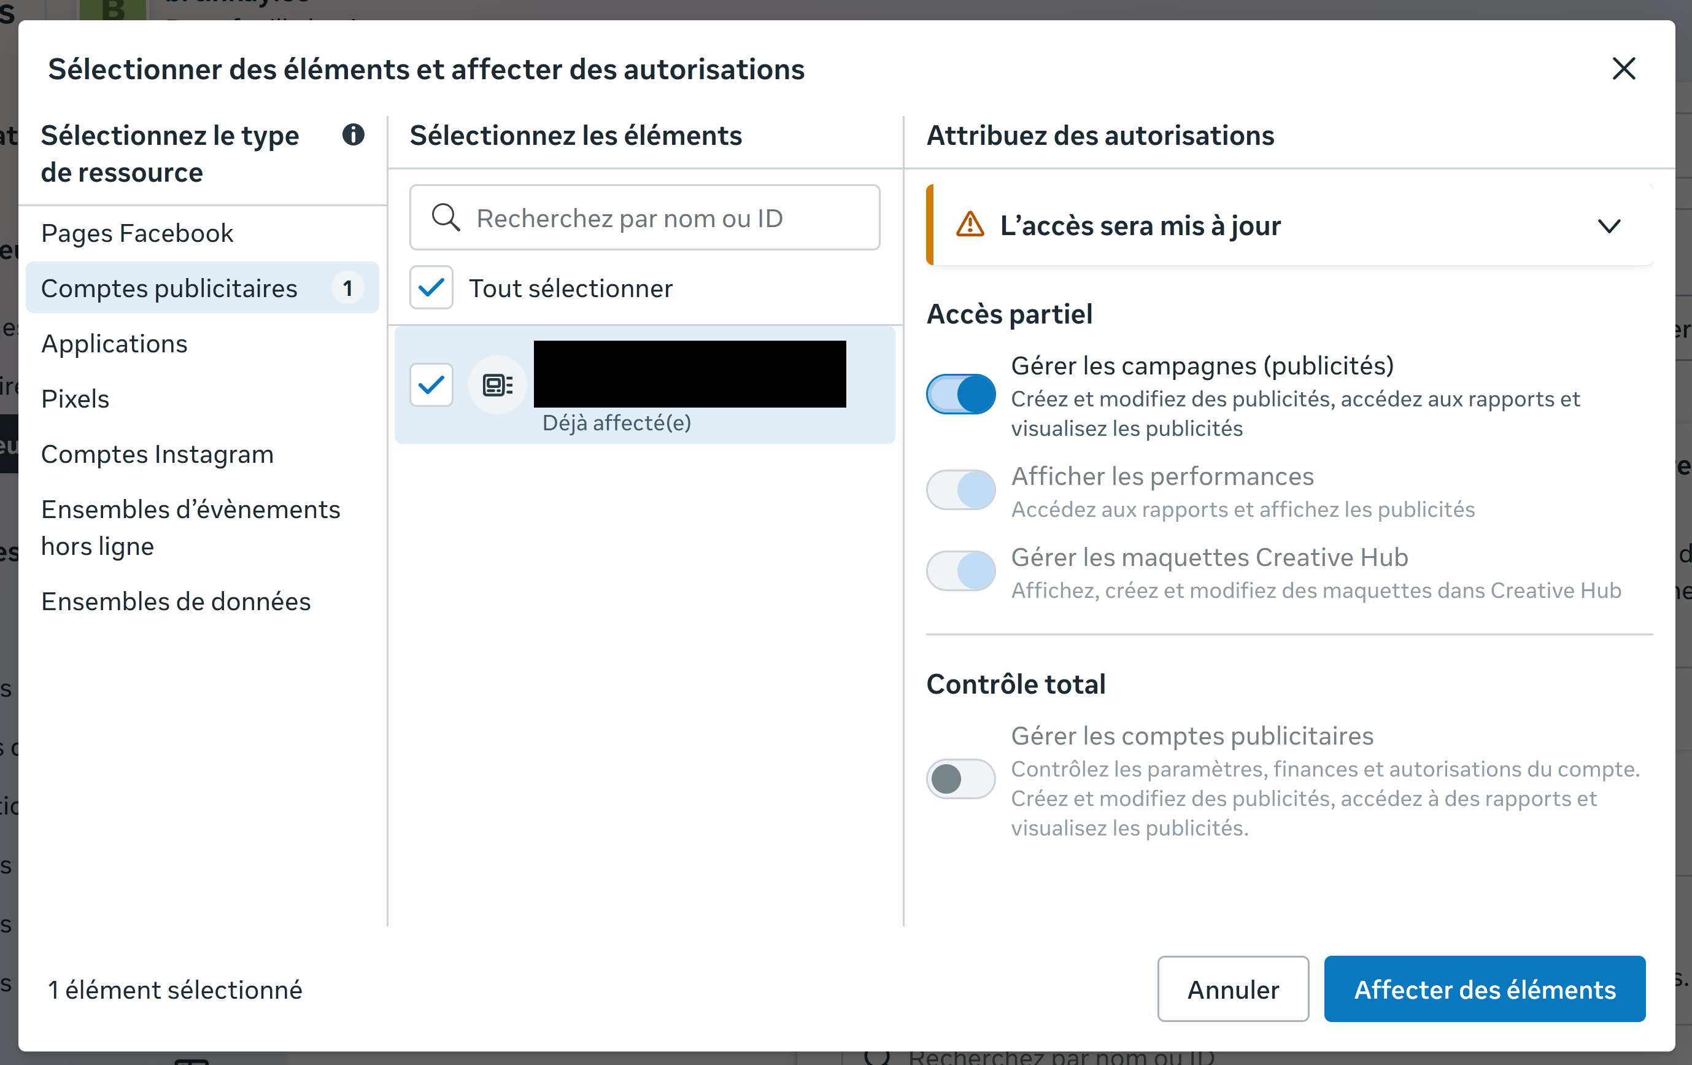Enable "Gérer les comptes publicitaires" switch
This screenshot has width=1692, height=1065.
(x=960, y=779)
